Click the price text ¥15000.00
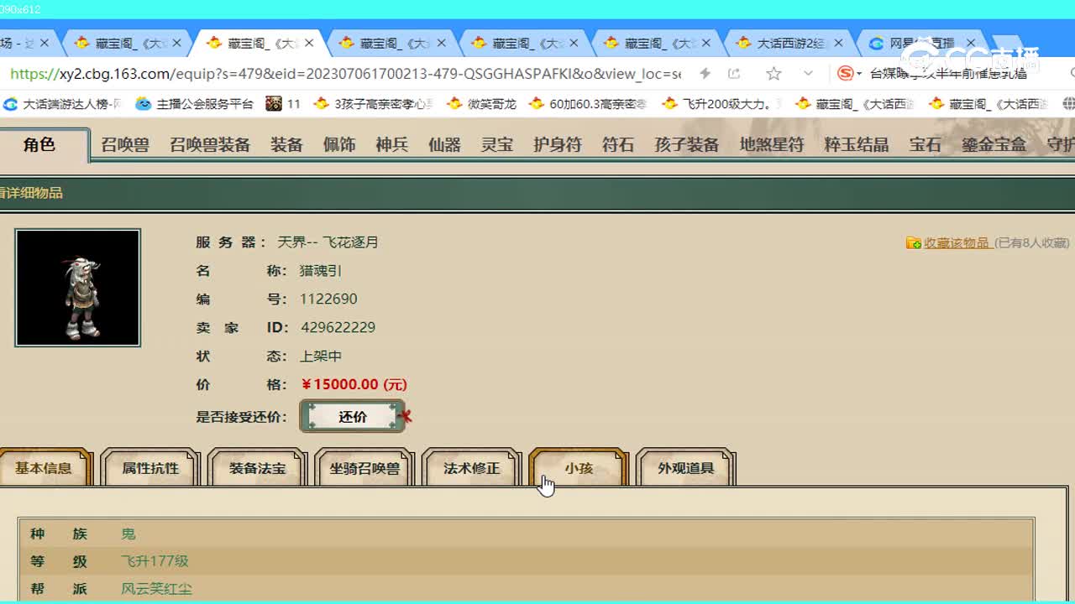Image resolution: width=1075 pixels, height=604 pixels. (354, 384)
